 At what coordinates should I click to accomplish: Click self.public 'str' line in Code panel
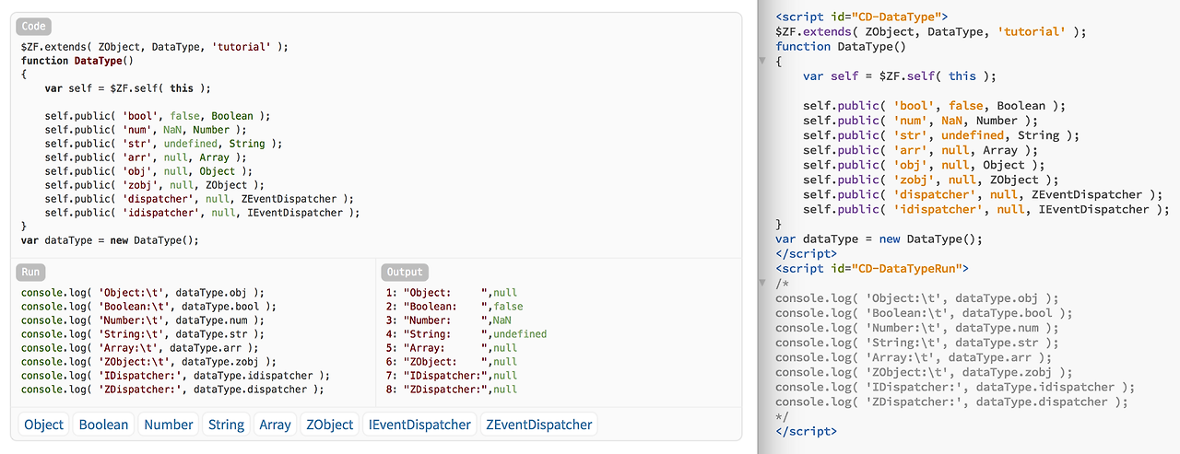(x=163, y=144)
